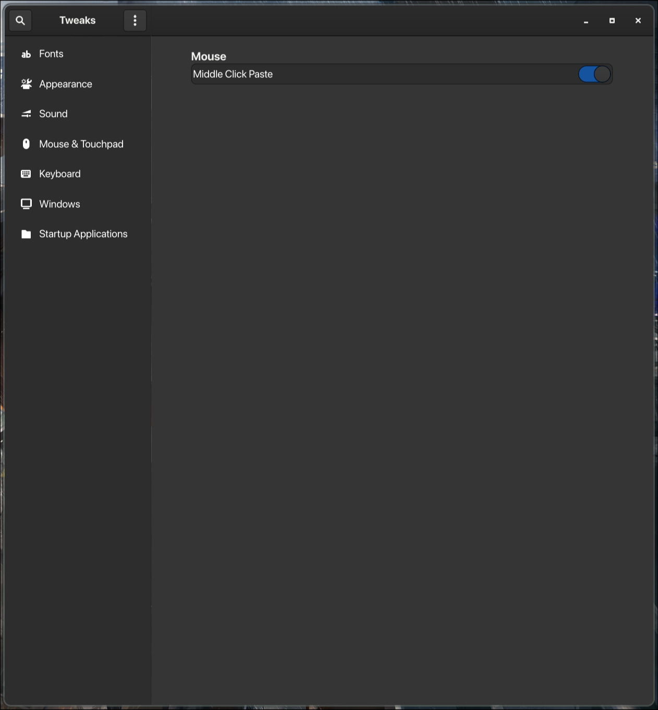Screen dimensions: 658x710
Task: Select the Fonts section icon
Action: coord(26,54)
